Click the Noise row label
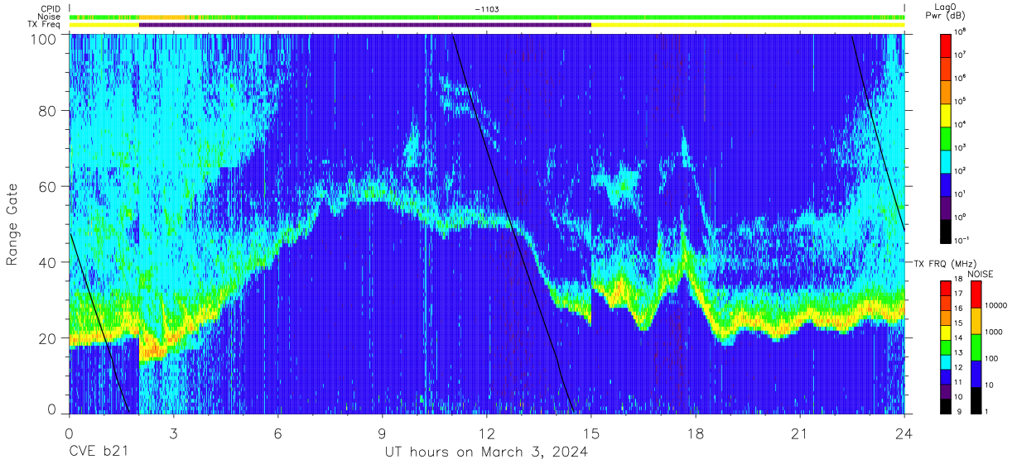The width and height of the screenshot is (1017, 469). click(x=50, y=17)
